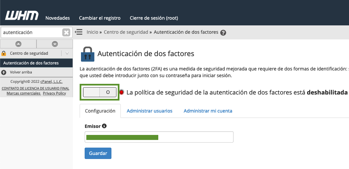The height and width of the screenshot is (169, 349).
Task: Open the Novedades menu item
Action: click(x=58, y=18)
